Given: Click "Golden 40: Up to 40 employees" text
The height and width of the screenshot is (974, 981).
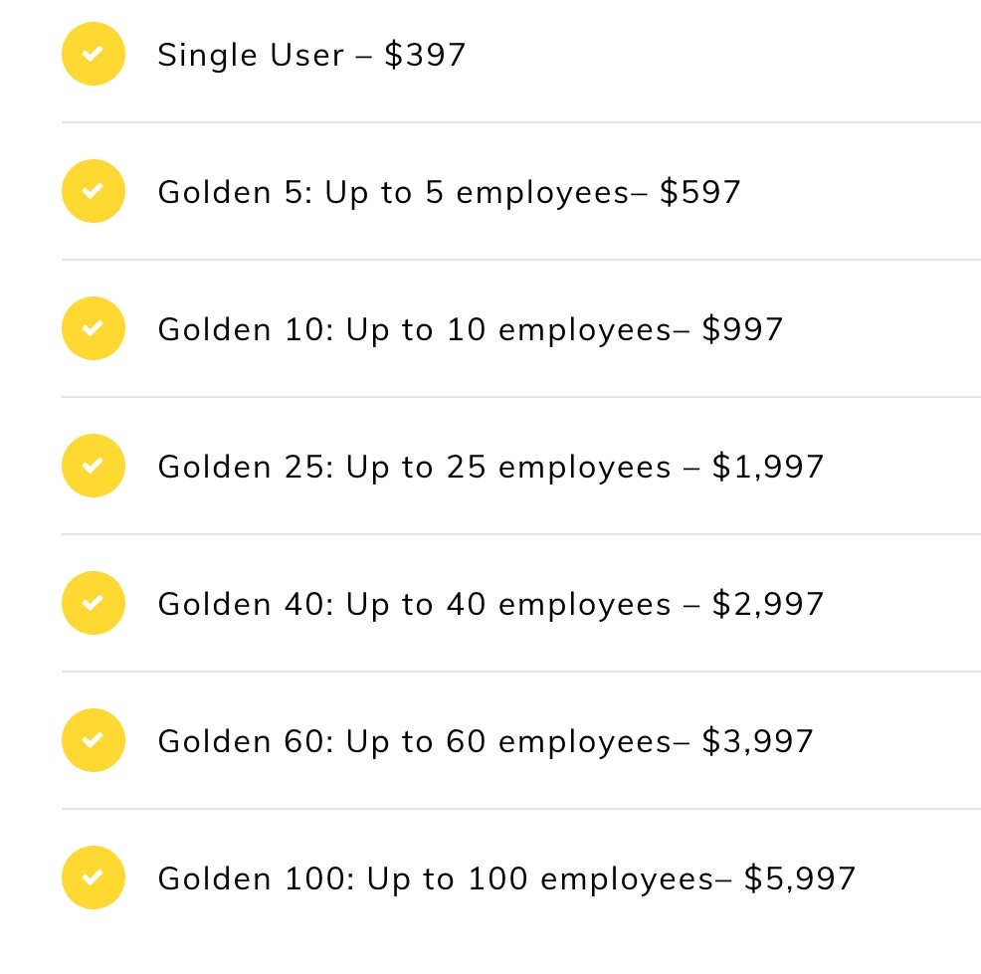Looking at the screenshot, I should (x=414, y=604).
